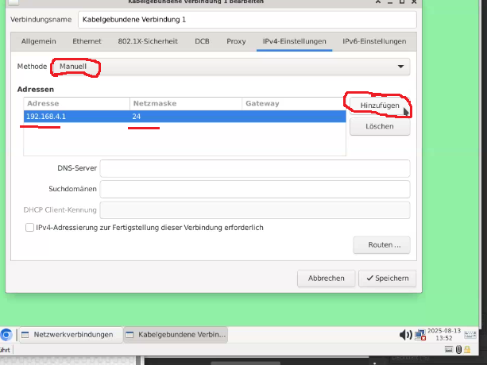Switch to the Allgemein tab
The width and height of the screenshot is (487, 365).
pyautogui.click(x=38, y=40)
